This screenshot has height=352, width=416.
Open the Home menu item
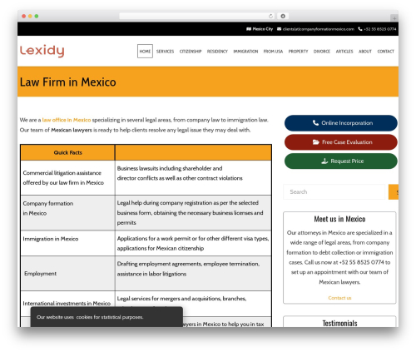click(x=145, y=52)
